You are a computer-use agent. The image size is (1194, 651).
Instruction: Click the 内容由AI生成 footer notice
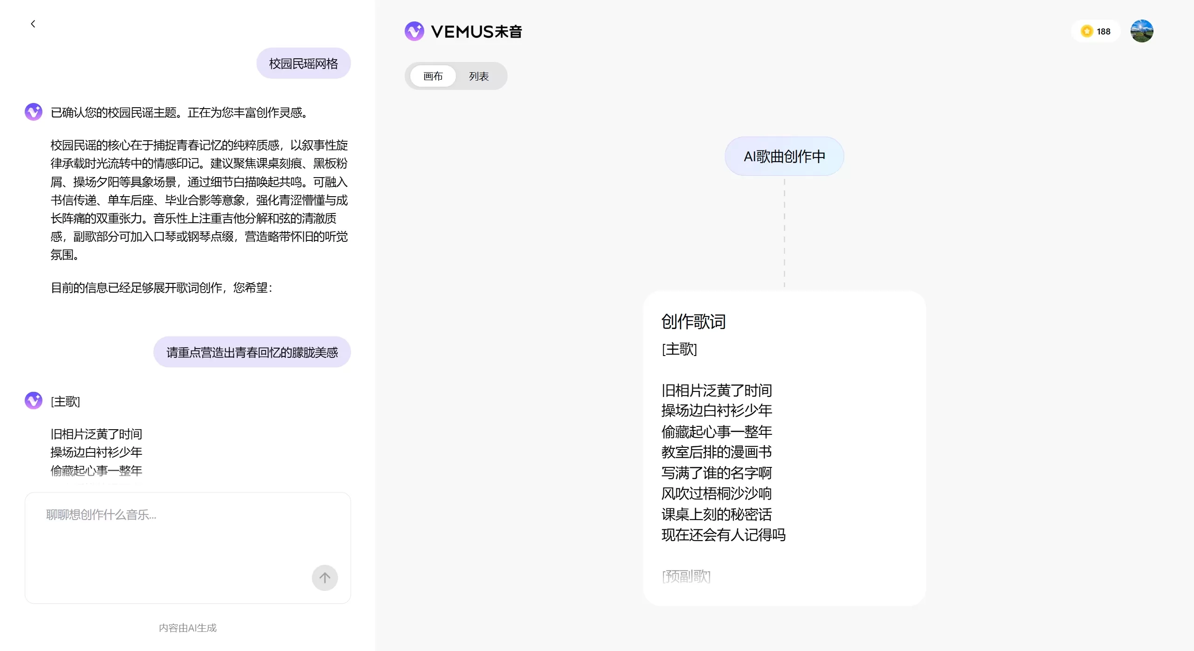pos(187,628)
